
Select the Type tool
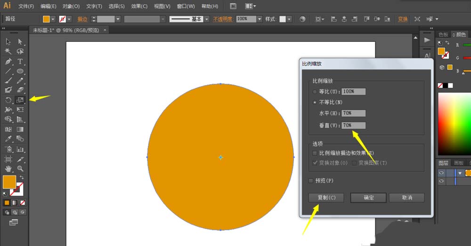[20, 62]
